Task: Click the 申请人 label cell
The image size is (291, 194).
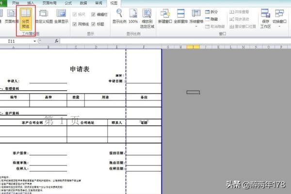Action: click(x=14, y=81)
